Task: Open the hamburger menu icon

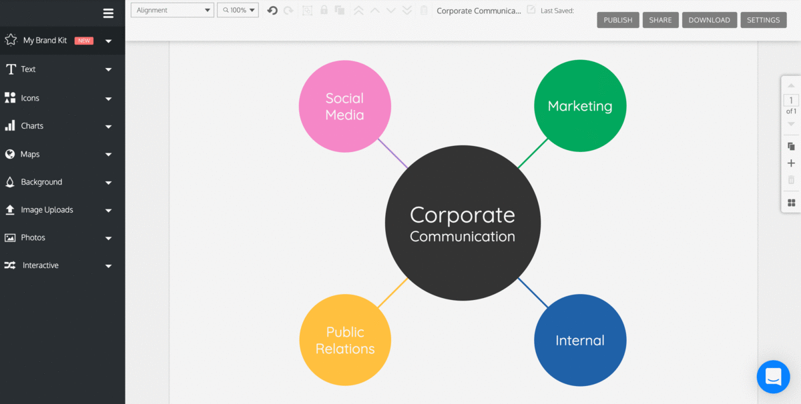Action: (x=108, y=13)
